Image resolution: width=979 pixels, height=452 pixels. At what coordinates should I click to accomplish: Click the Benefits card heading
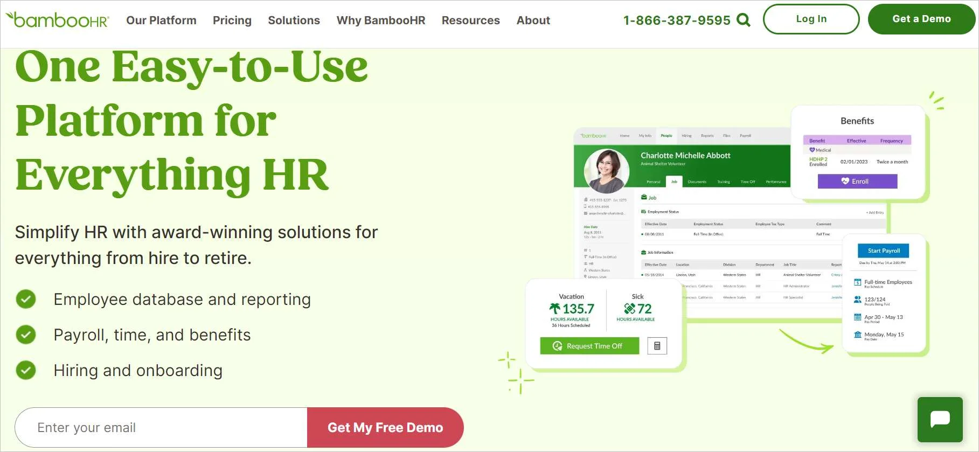click(857, 121)
